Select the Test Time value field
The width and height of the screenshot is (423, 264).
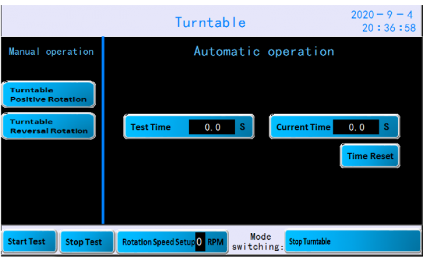click(x=212, y=127)
